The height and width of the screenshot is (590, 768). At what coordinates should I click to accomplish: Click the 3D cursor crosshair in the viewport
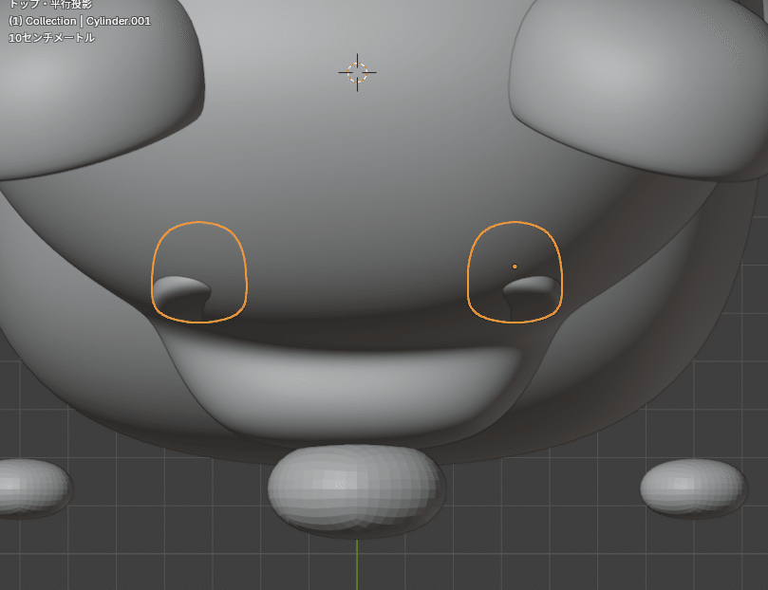click(357, 72)
